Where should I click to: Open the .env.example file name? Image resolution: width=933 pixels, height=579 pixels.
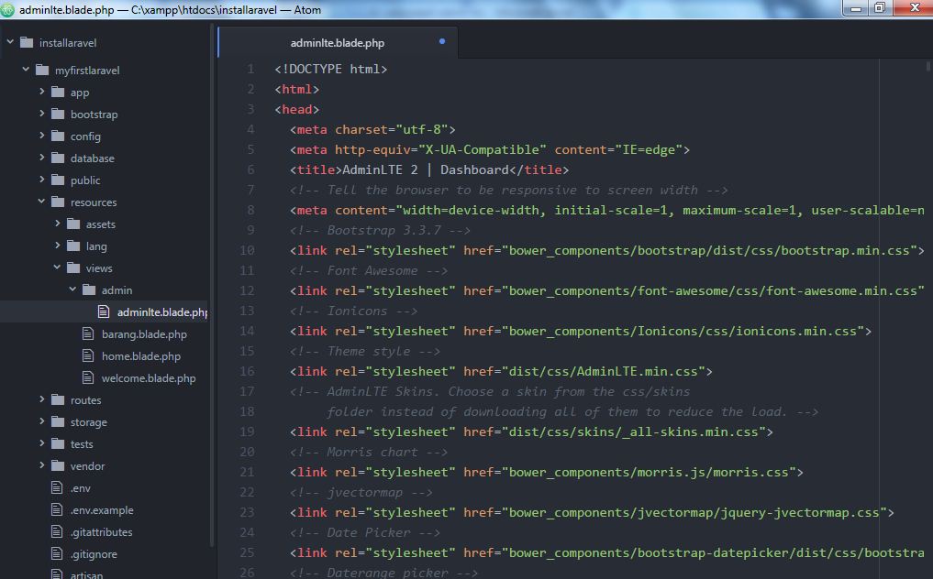[x=102, y=510]
